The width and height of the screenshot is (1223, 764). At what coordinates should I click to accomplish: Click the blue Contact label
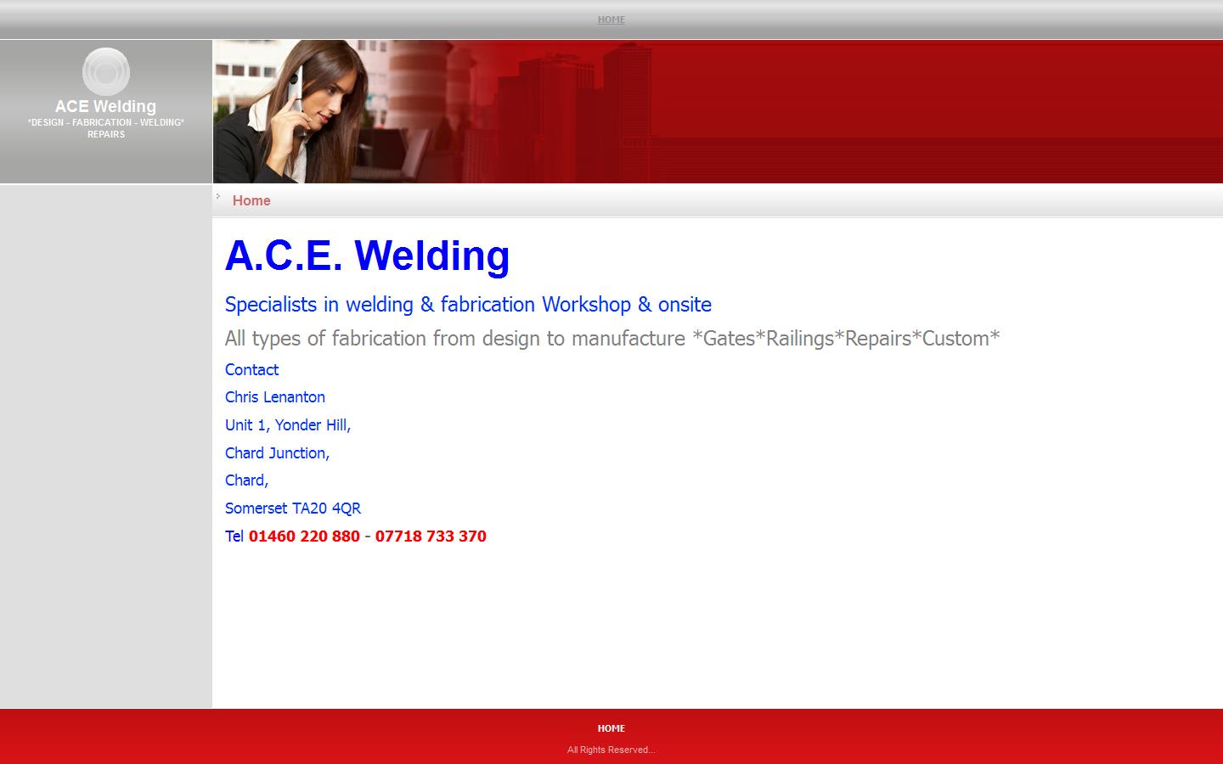(251, 370)
